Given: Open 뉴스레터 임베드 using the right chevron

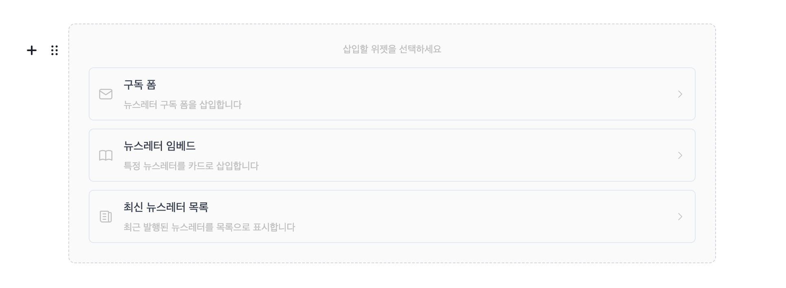Looking at the screenshot, I should click(x=680, y=155).
